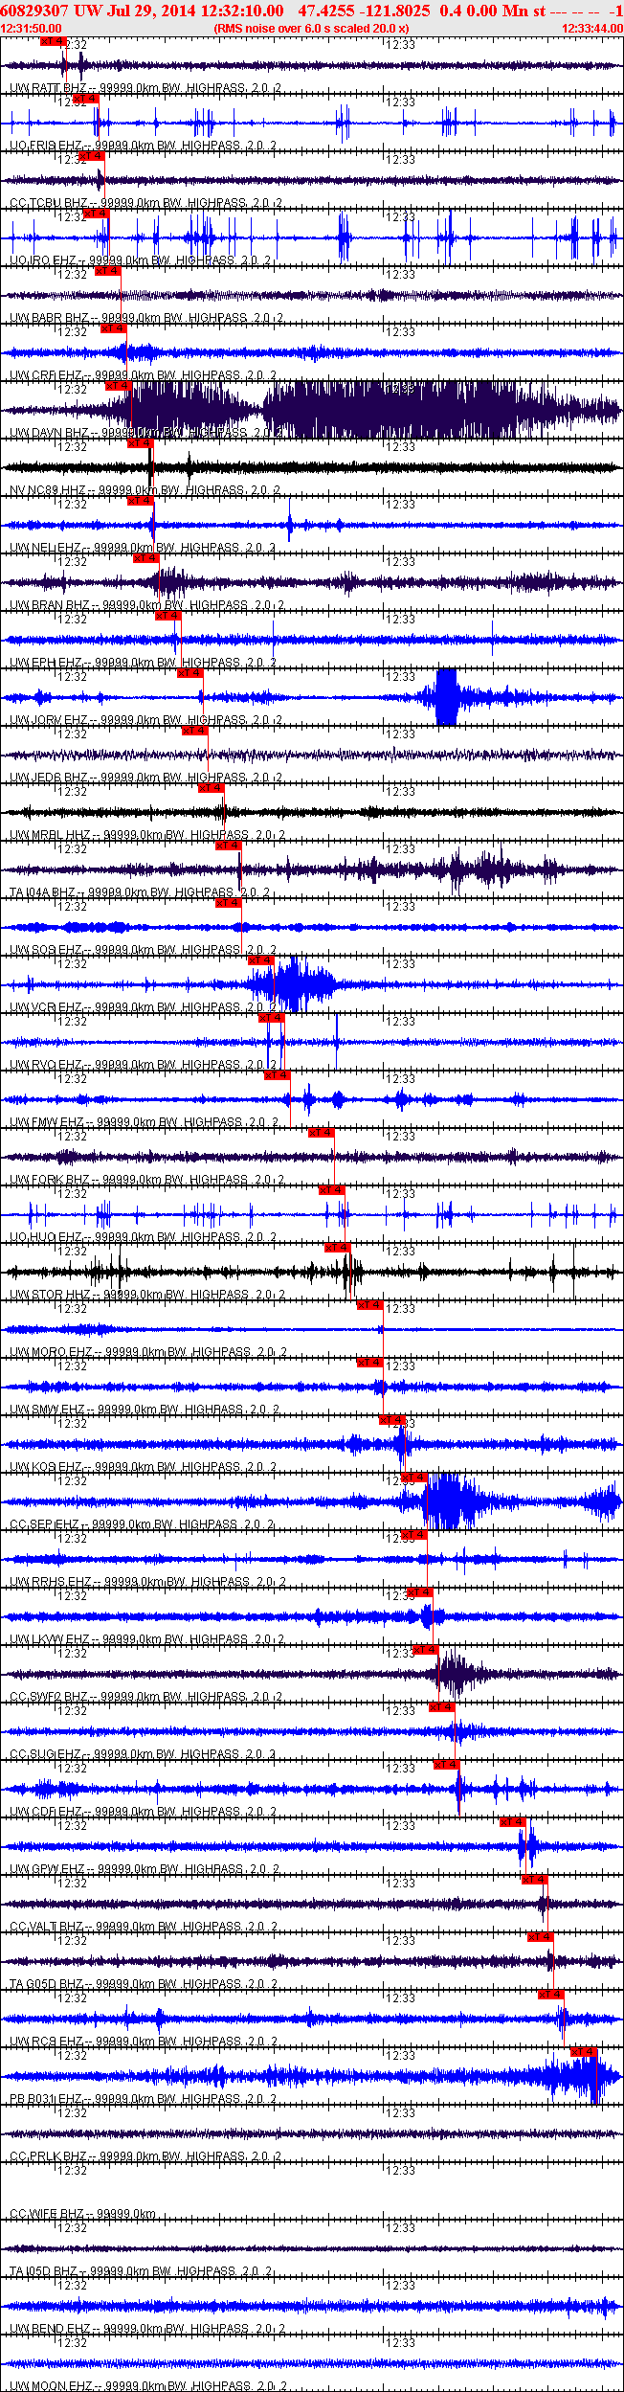Viewport: 624px width, 2392px height.
Task: Select the pick marker on CC SEP trace
Action: tap(413, 1478)
